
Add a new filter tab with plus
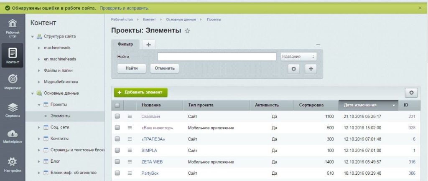click(x=148, y=44)
